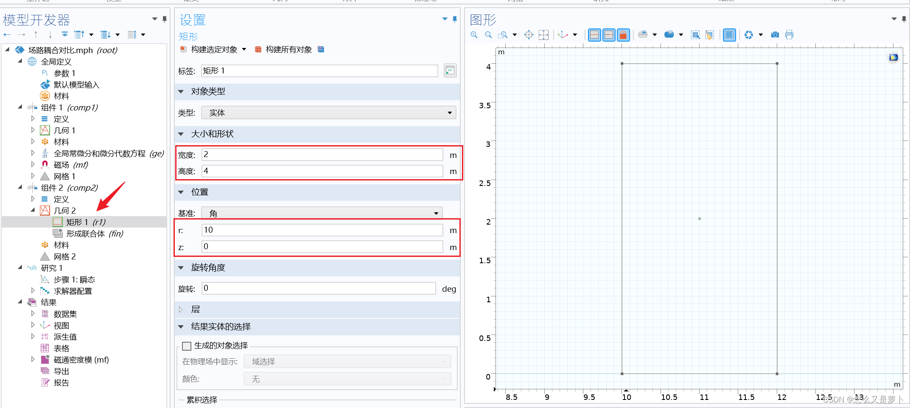
Task: Select 默认模型输入 node
Action: click(76, 84)
